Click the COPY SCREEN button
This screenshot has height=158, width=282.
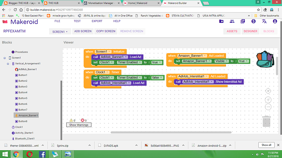pyautogui.click(x=106, y=31)
